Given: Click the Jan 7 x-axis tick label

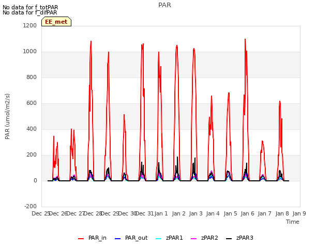Looking at the screenshot, I should (x=264, y=213).
